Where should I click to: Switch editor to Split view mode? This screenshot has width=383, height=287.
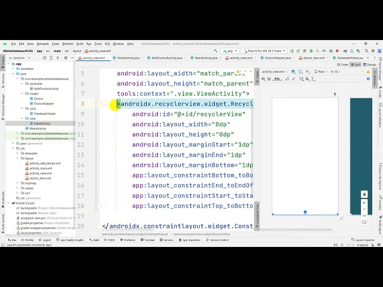click(355, 65)
